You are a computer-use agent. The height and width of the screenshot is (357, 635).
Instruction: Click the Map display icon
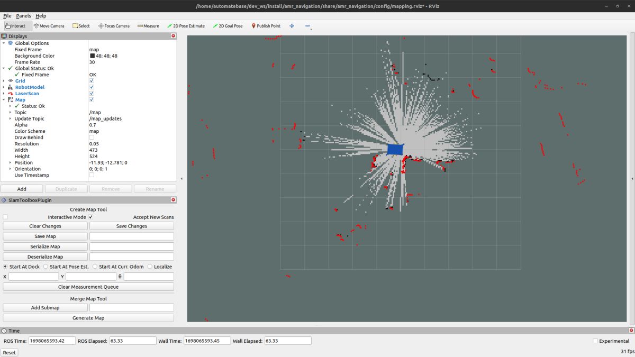(x=11, y=100)
